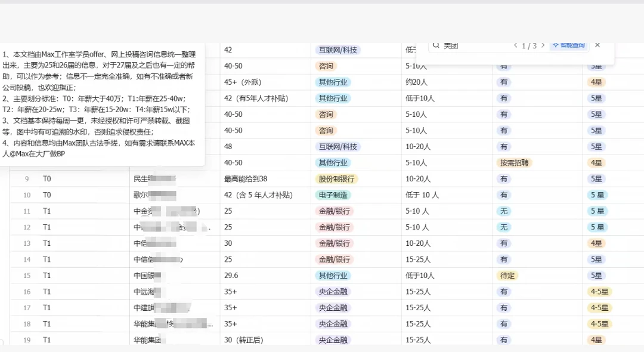Select row number 15
Viewport: 644px width, 352px height.
pos(27,276)
